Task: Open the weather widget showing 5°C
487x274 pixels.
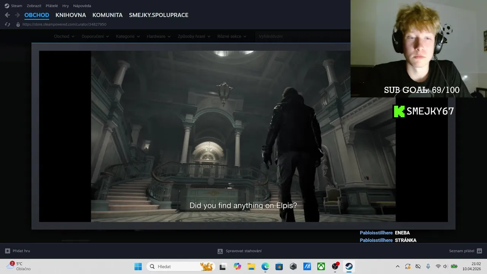Action: tap(19, 266)
